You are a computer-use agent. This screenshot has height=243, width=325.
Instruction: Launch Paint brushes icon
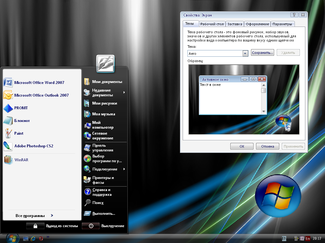pyautogui.click(x=8, y=133)
